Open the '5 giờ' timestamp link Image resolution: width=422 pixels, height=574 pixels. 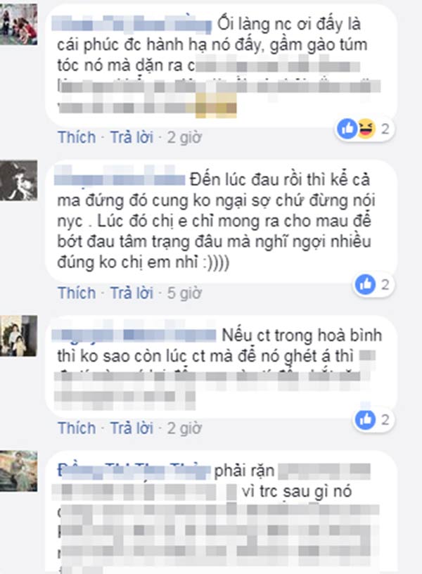click(184, 293)
